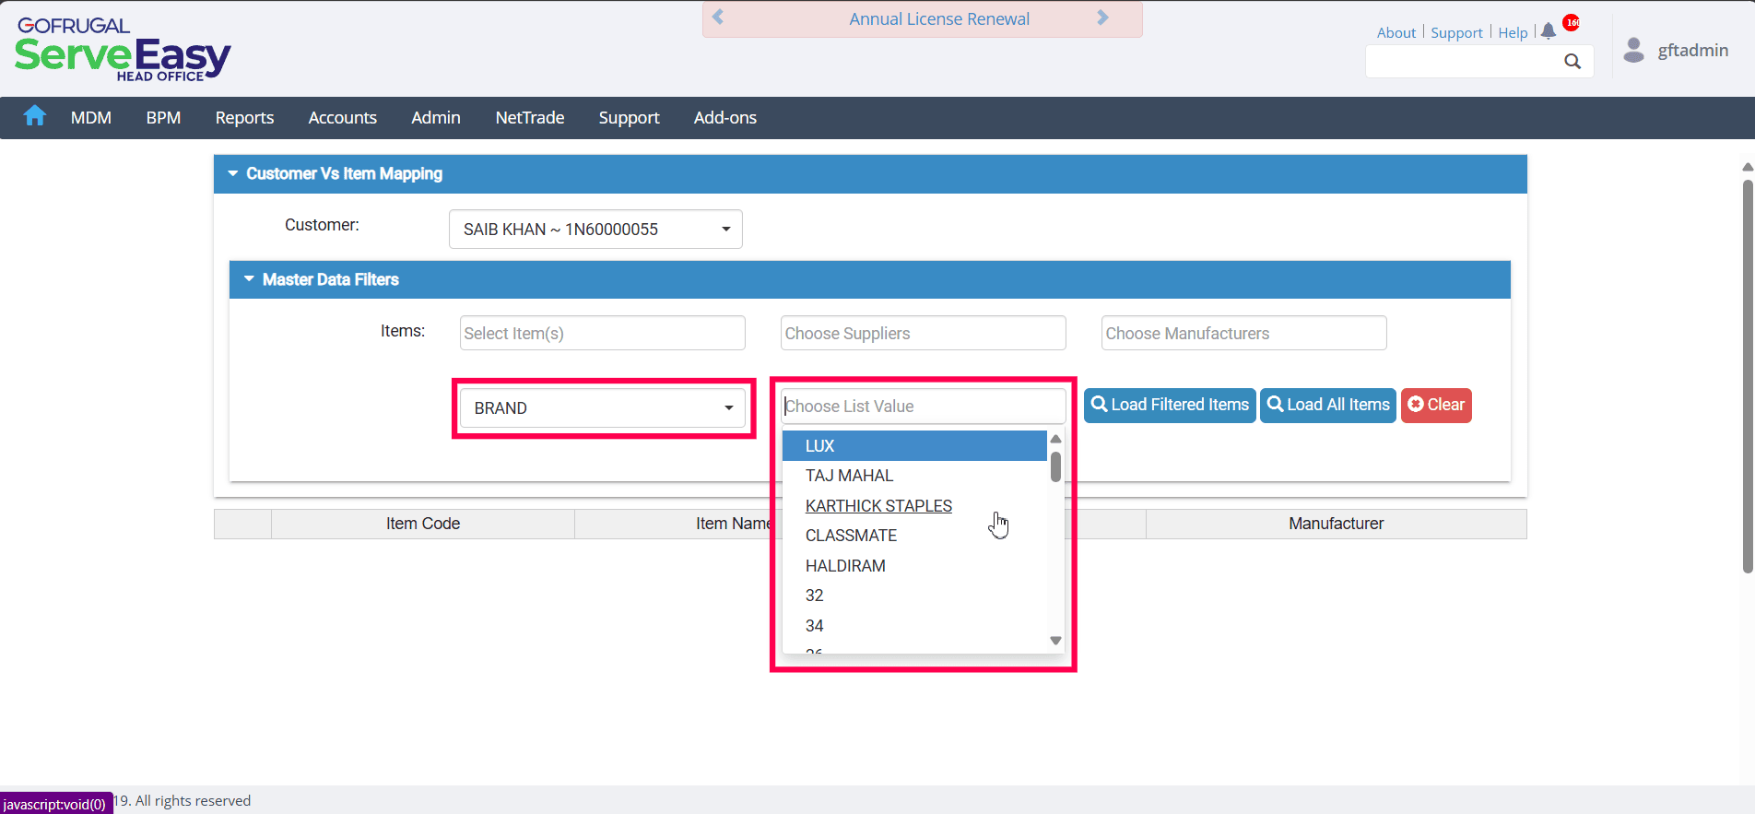Open the Help link
Viewport: 1755px width, 814px height.
pyautogui.click(x=1514, y=32)
